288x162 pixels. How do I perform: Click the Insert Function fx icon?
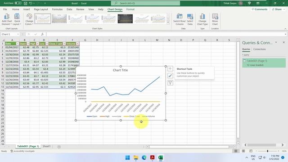(x=42, y=34)
